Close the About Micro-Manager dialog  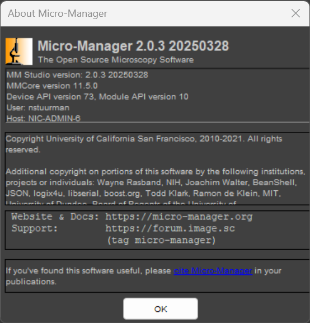pos(295,13)
